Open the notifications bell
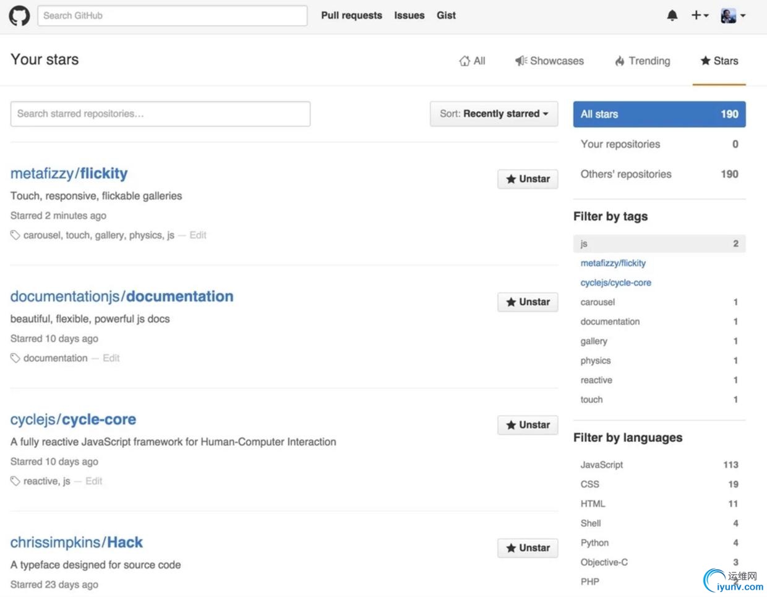Viewport: 767px width, 597px height. pos(672,15)
